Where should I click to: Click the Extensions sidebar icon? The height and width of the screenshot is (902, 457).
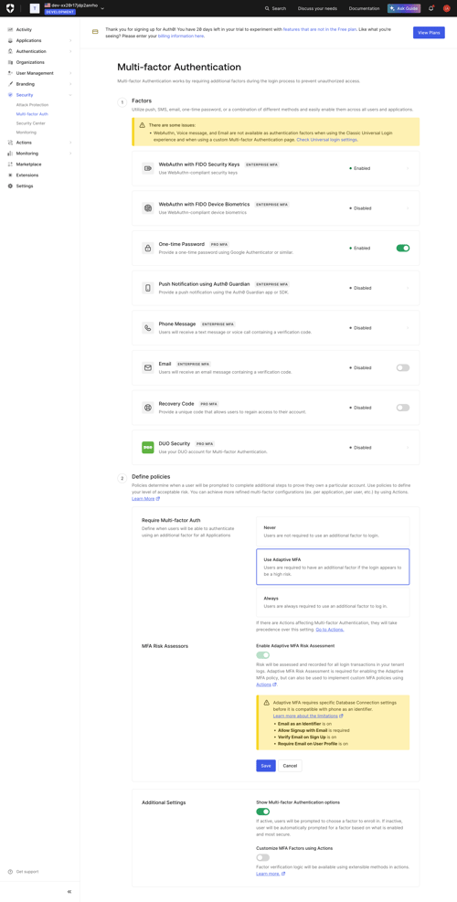tap(10, 175)
